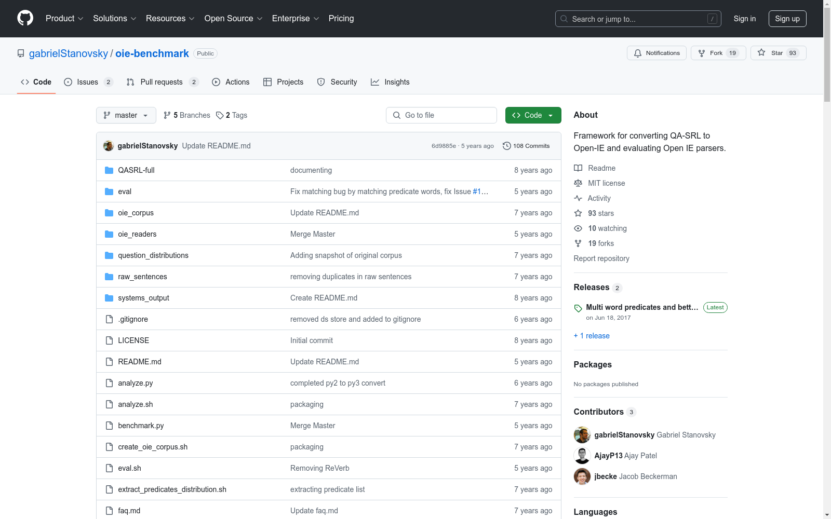Open the QASRL-full folder icon
The image size is (831, 519).
pyautogui.click(x=109, y=170)
